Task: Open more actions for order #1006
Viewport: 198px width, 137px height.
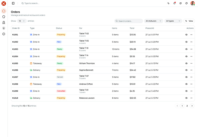Action: tap(191, 70)
